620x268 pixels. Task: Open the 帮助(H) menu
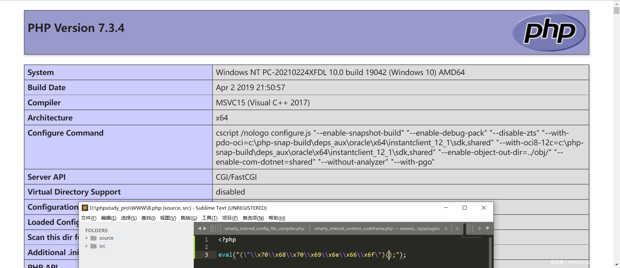coord(277,218)
